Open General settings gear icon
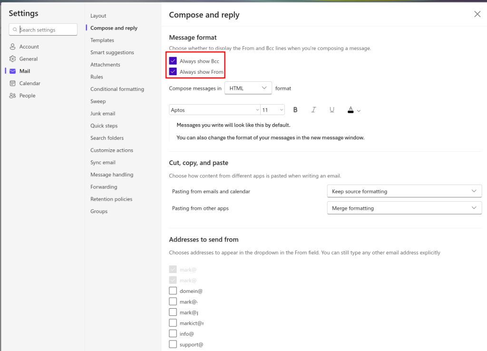The width and height of the screenshot is (487, 351). [13, 59]
